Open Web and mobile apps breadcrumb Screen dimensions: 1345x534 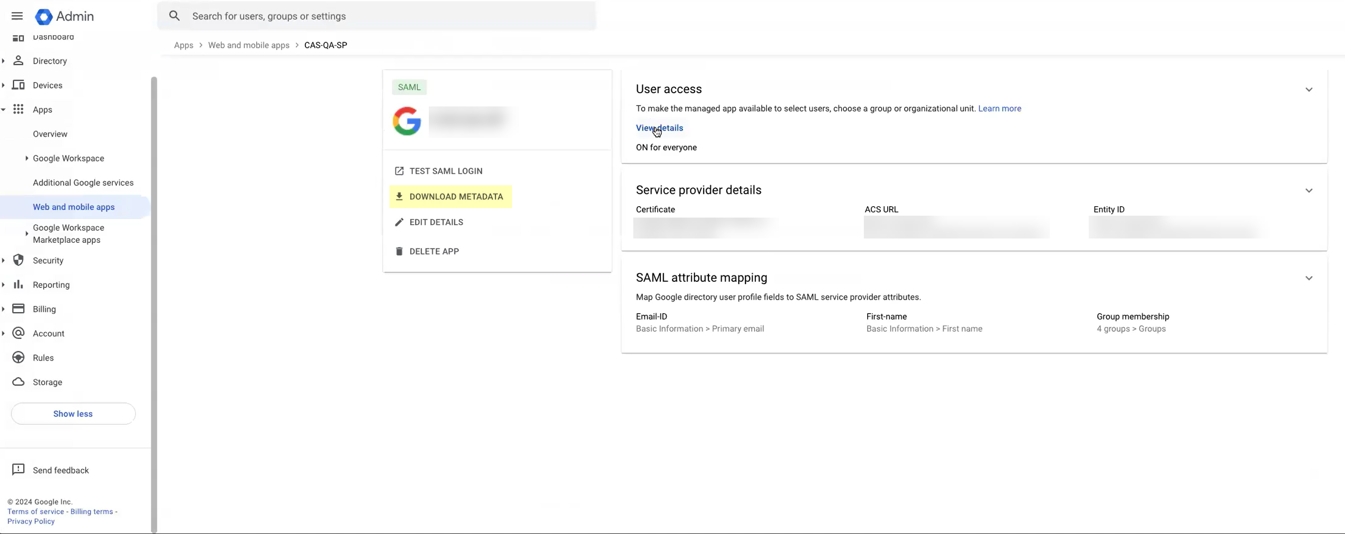click(249, 45)
